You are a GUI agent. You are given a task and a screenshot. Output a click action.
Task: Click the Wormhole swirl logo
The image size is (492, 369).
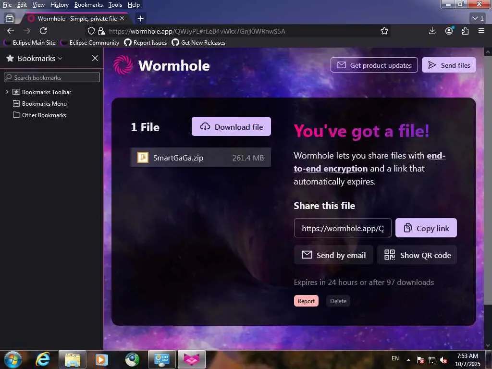[x=123, y=65]
